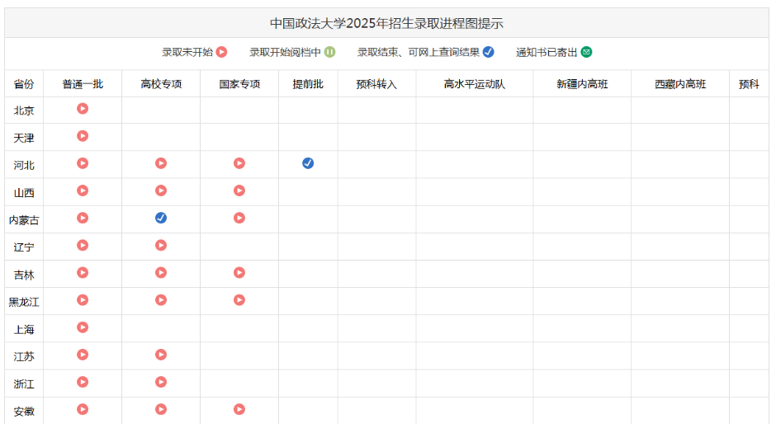Click 浙江 普通一批 red icon
The width and height of the screenshot is (776, 442).
(83, 382)
